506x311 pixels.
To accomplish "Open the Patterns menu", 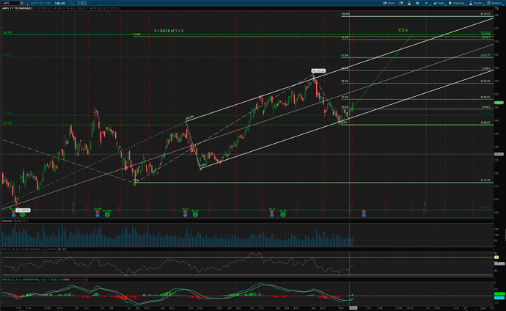I will point(494,3).
